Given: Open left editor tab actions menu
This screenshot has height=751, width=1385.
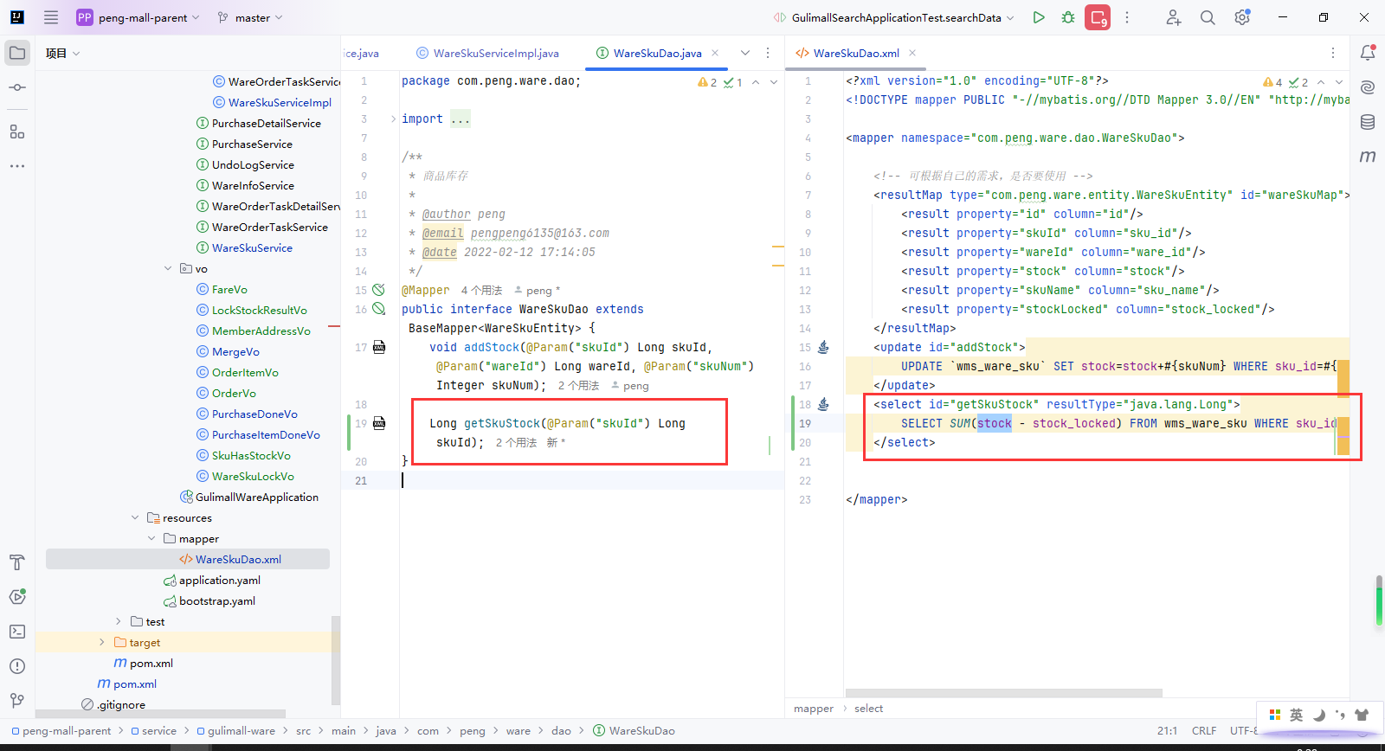Looking at the screenshot, I should [x=768, y=53].
